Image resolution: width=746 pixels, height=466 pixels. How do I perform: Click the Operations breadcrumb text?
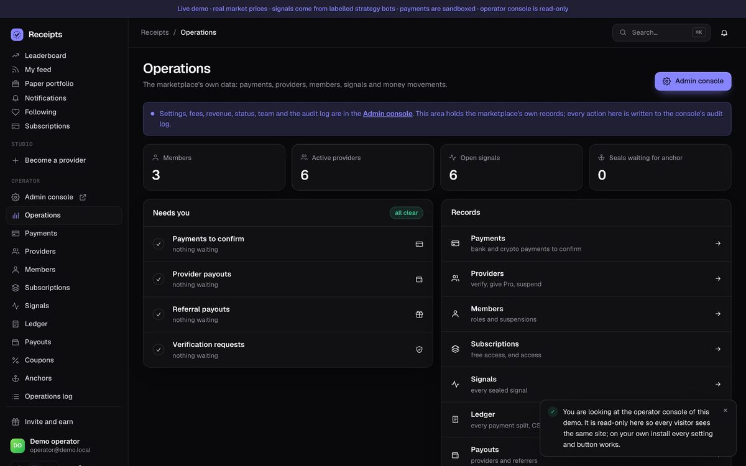pos(198,32)
